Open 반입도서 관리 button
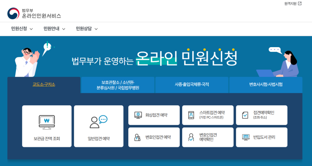This screenshot has height=166, width=312. click(262, 137)
